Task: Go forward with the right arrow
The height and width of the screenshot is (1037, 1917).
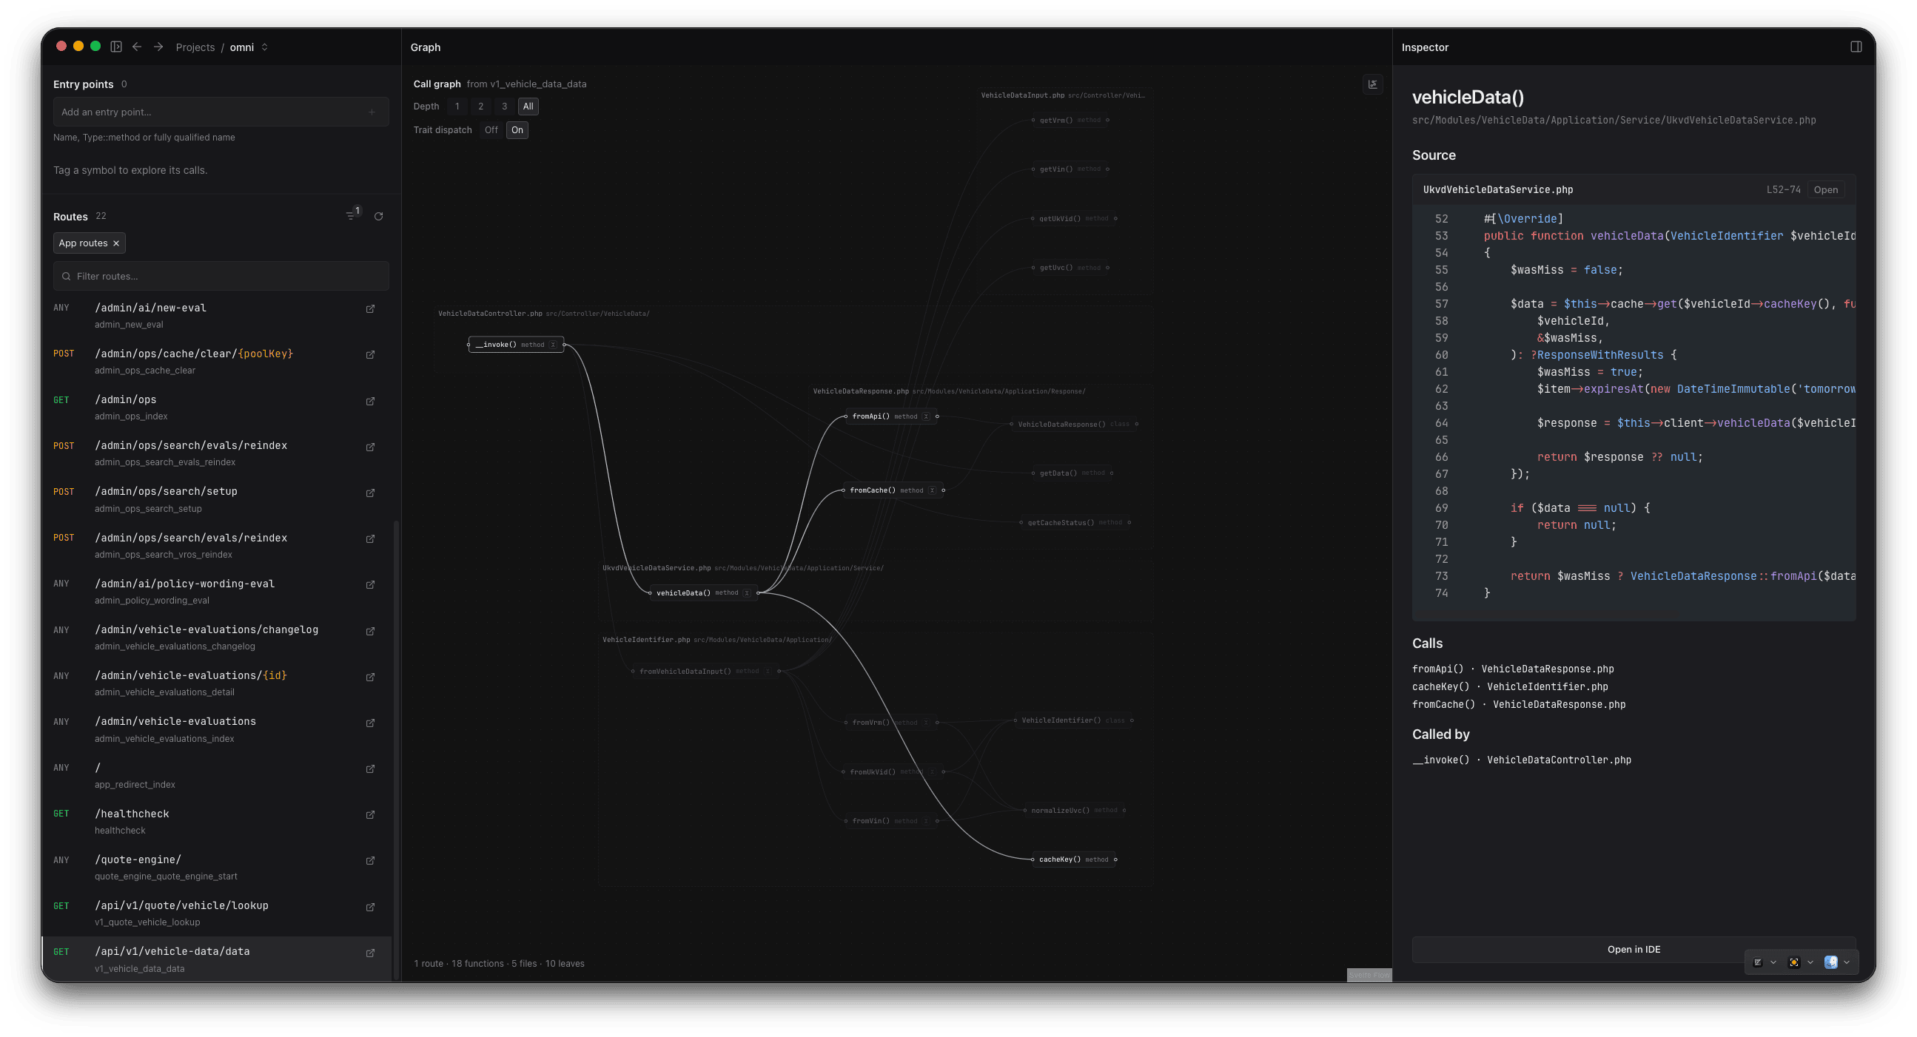Action: click(158, 47)
